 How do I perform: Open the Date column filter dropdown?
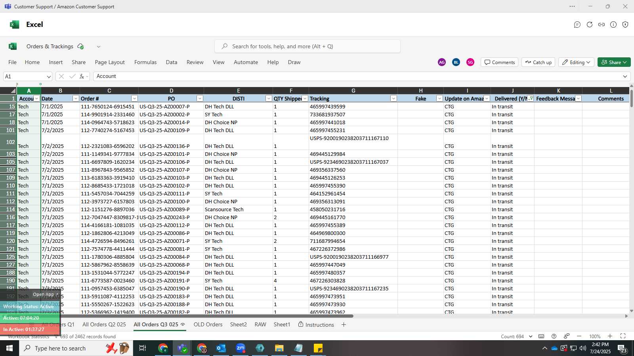[x=76, y=98]
